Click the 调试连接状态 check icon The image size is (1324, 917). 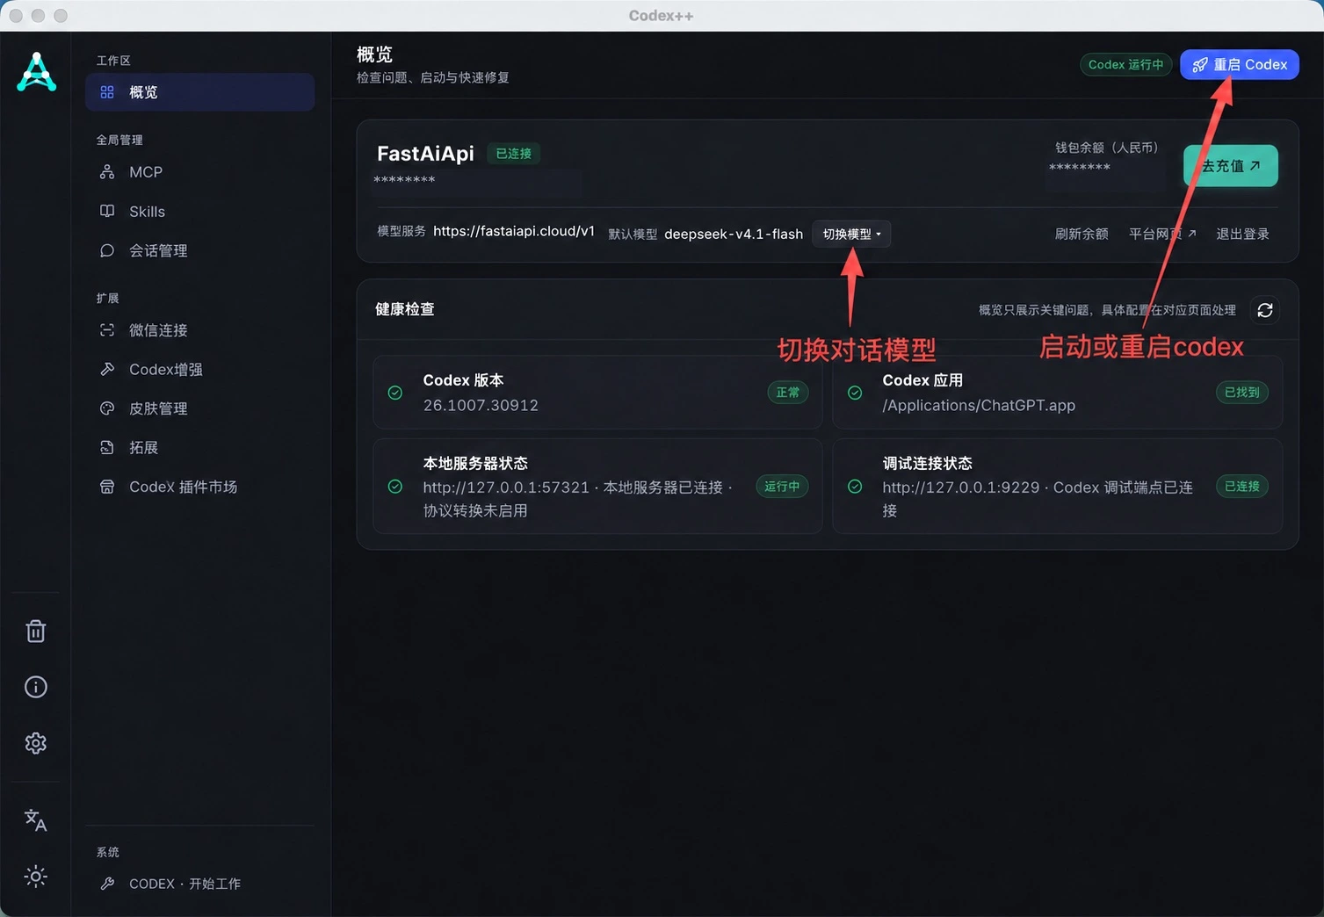pos(855,487)
